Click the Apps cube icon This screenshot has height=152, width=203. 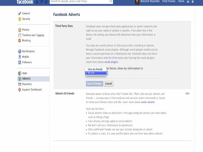[x=20, y=73]
